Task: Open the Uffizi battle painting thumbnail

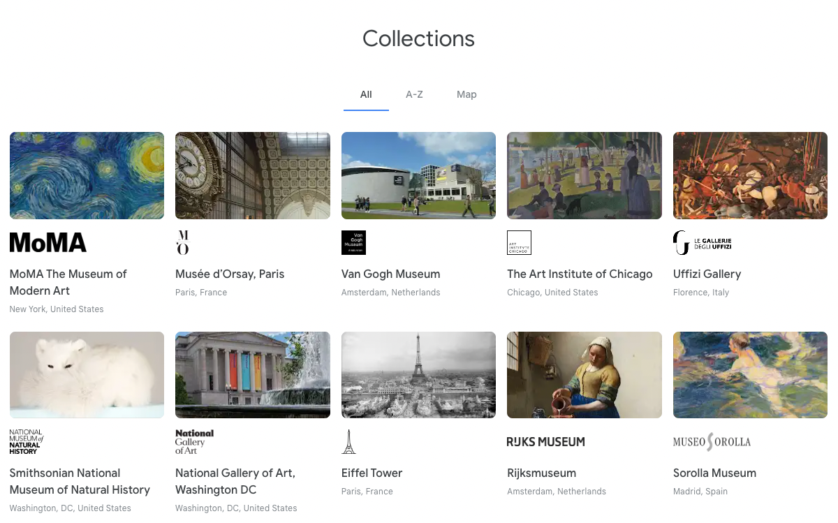Action: click(x=750, y=176)
